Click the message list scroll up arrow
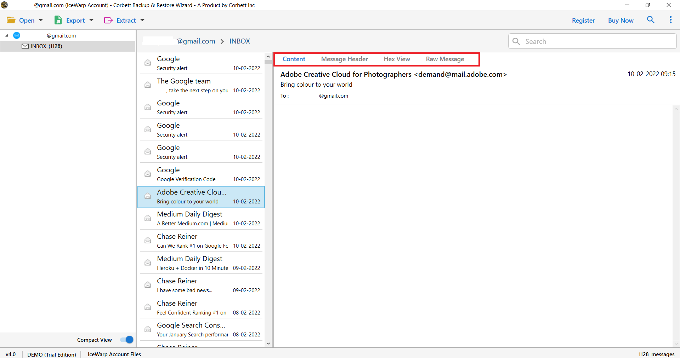680x358 pixels. coord(268,57)
